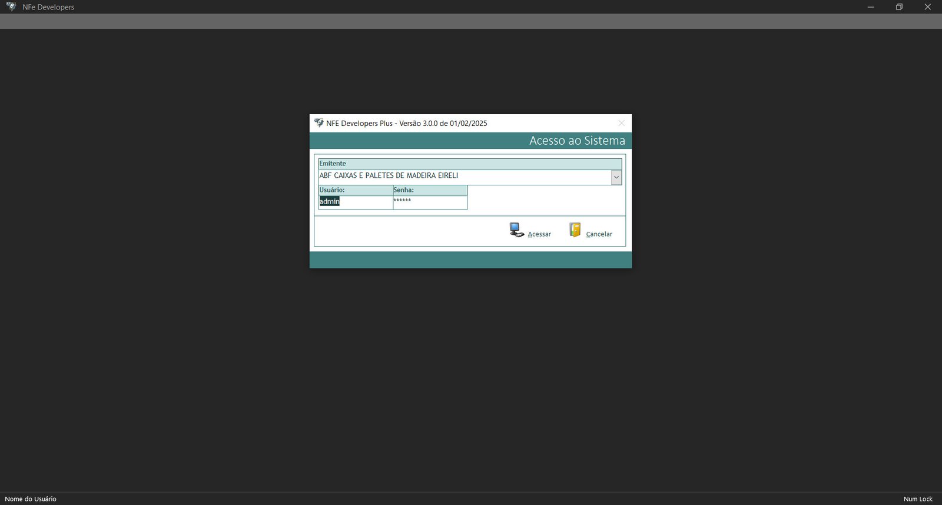Image resolution: width=942 pixels, height=505 pixels.
Task: Click the Usuário column label
Action: pyautogui.click(x=332, y=190)
